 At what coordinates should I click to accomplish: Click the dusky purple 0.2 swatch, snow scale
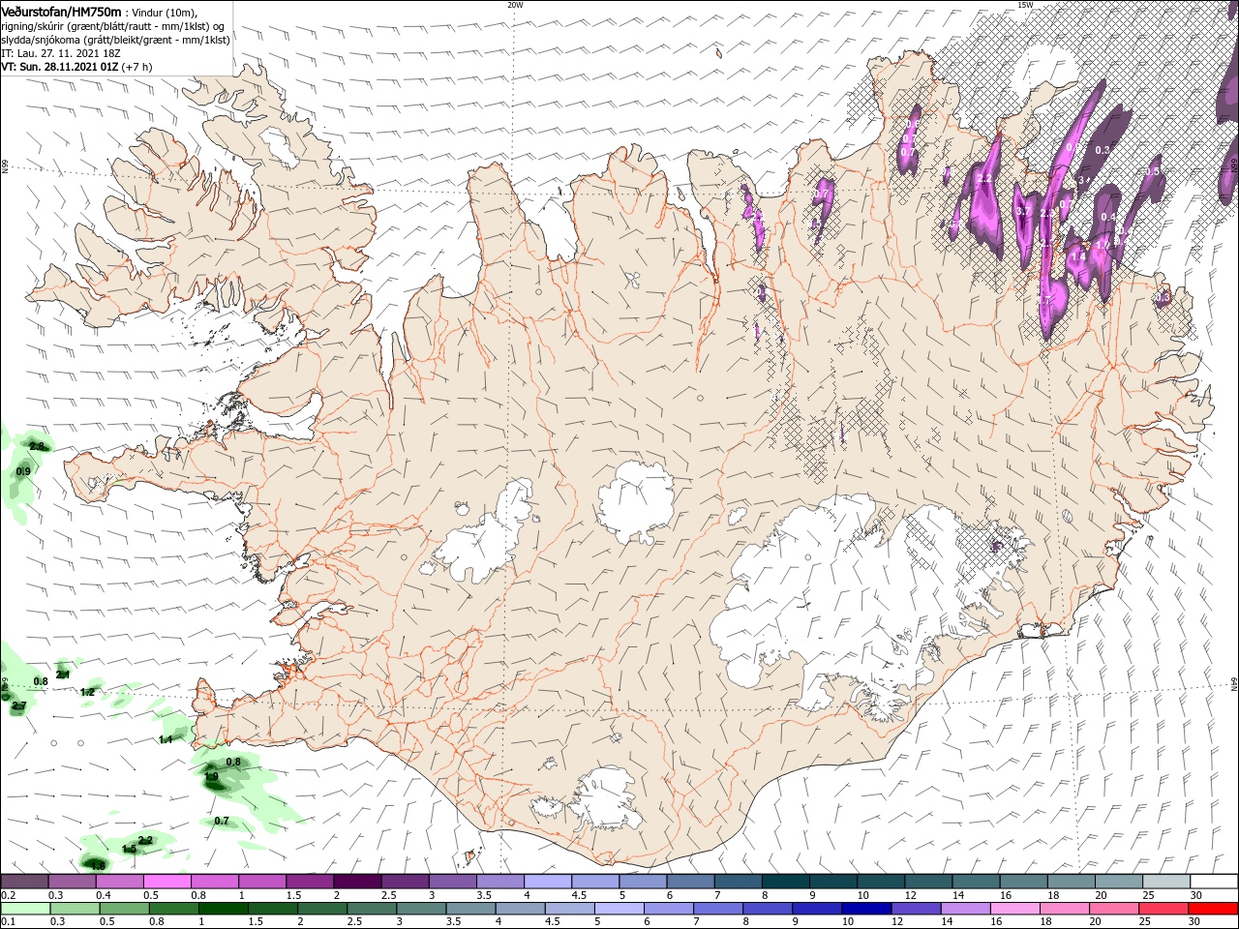[x=24, y=882]
